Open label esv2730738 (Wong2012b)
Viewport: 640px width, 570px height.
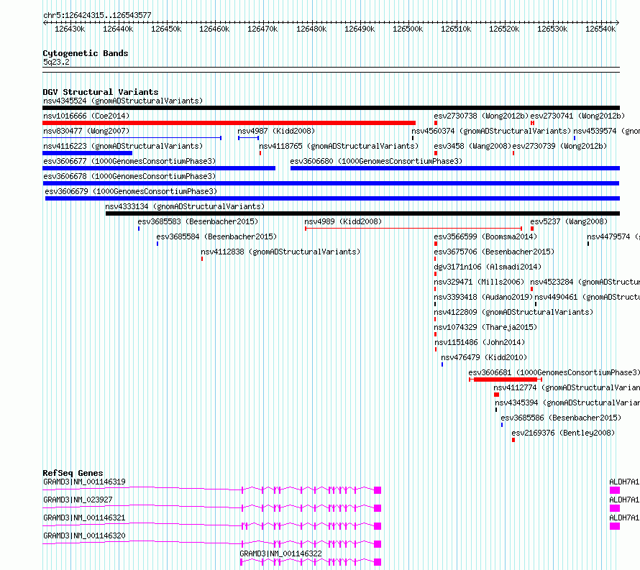point(481,116)
